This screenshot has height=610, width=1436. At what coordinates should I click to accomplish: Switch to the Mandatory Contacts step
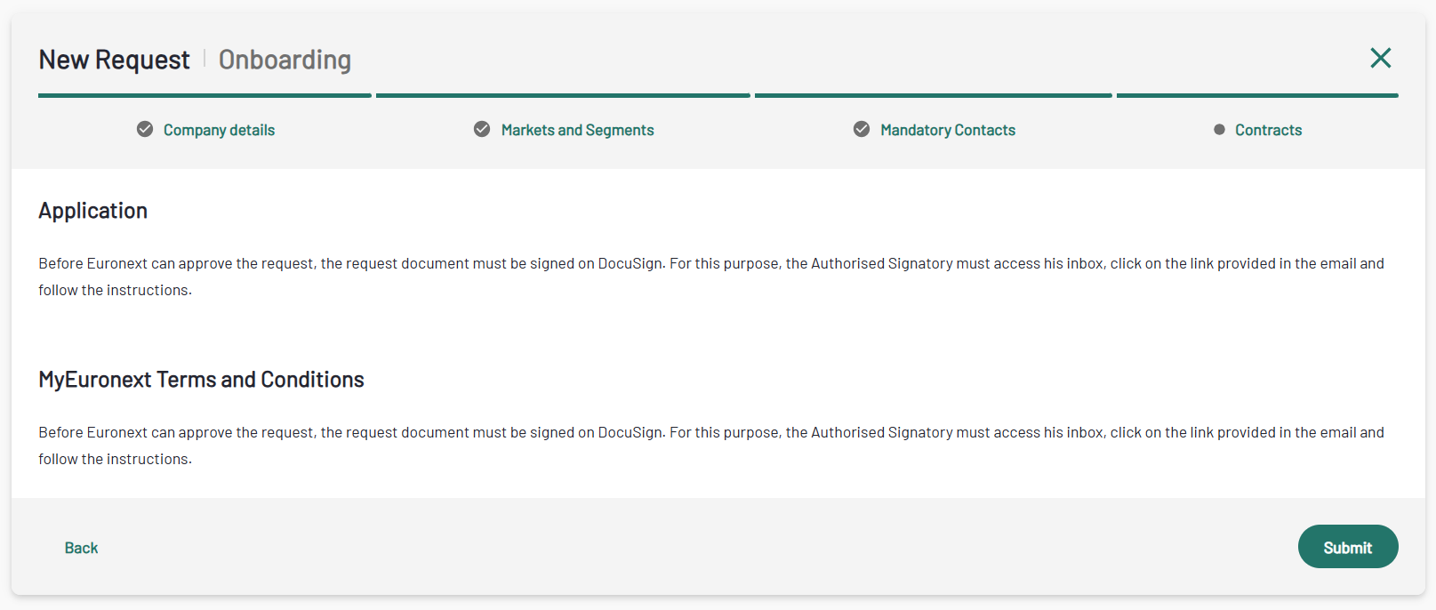(948, 130)
